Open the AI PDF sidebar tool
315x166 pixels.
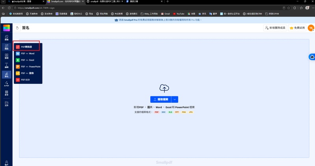coord(6,84)
